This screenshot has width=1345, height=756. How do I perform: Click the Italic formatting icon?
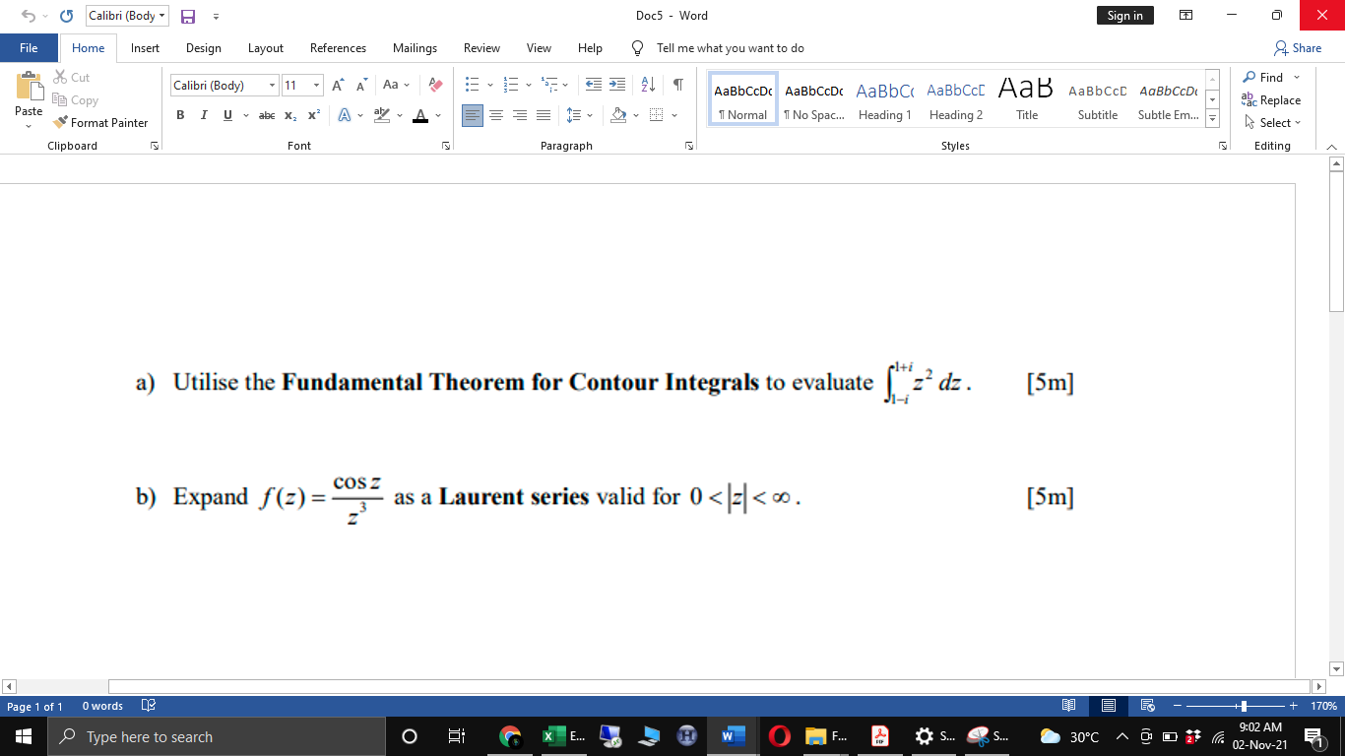203,115
